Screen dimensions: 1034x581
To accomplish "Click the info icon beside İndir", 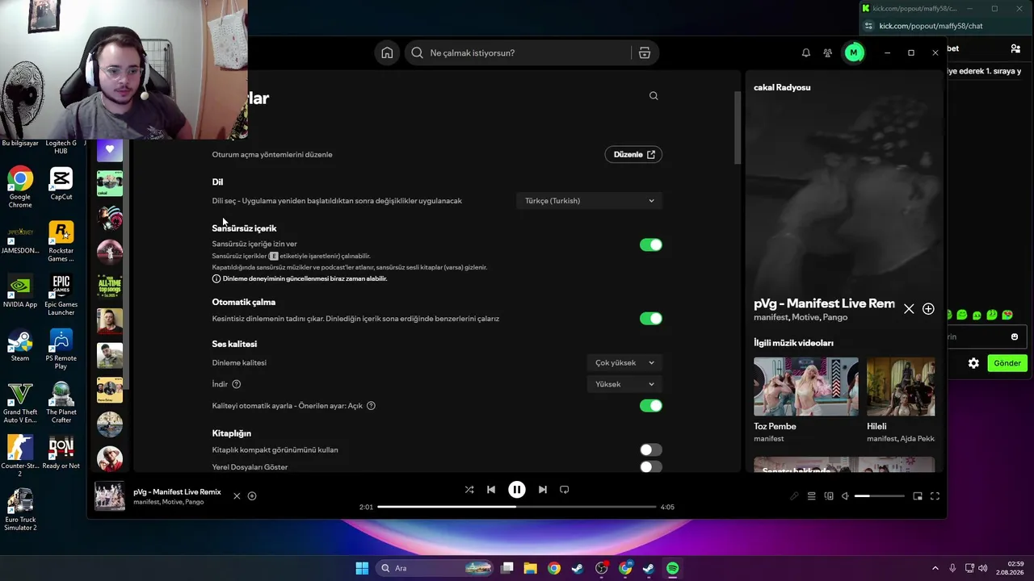I will coord(237,384).
